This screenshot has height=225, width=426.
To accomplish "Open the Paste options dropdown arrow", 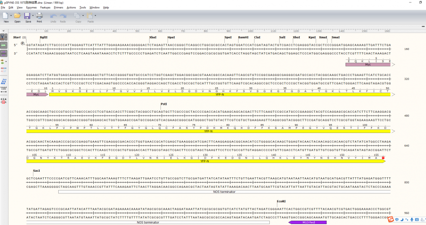I will coord(95,16).
